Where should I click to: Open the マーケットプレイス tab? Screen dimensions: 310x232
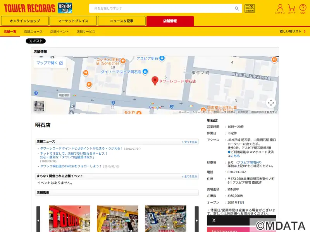[x=73, y=21]
